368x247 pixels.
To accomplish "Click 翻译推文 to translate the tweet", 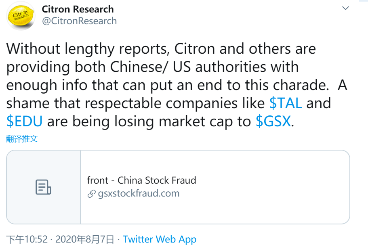I will 22,139.
